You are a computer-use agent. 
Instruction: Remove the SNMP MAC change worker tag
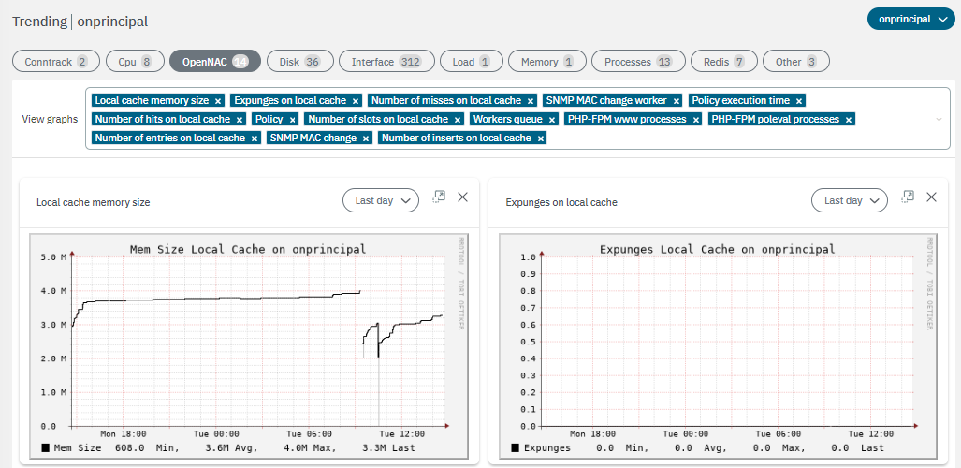[677, 100]
